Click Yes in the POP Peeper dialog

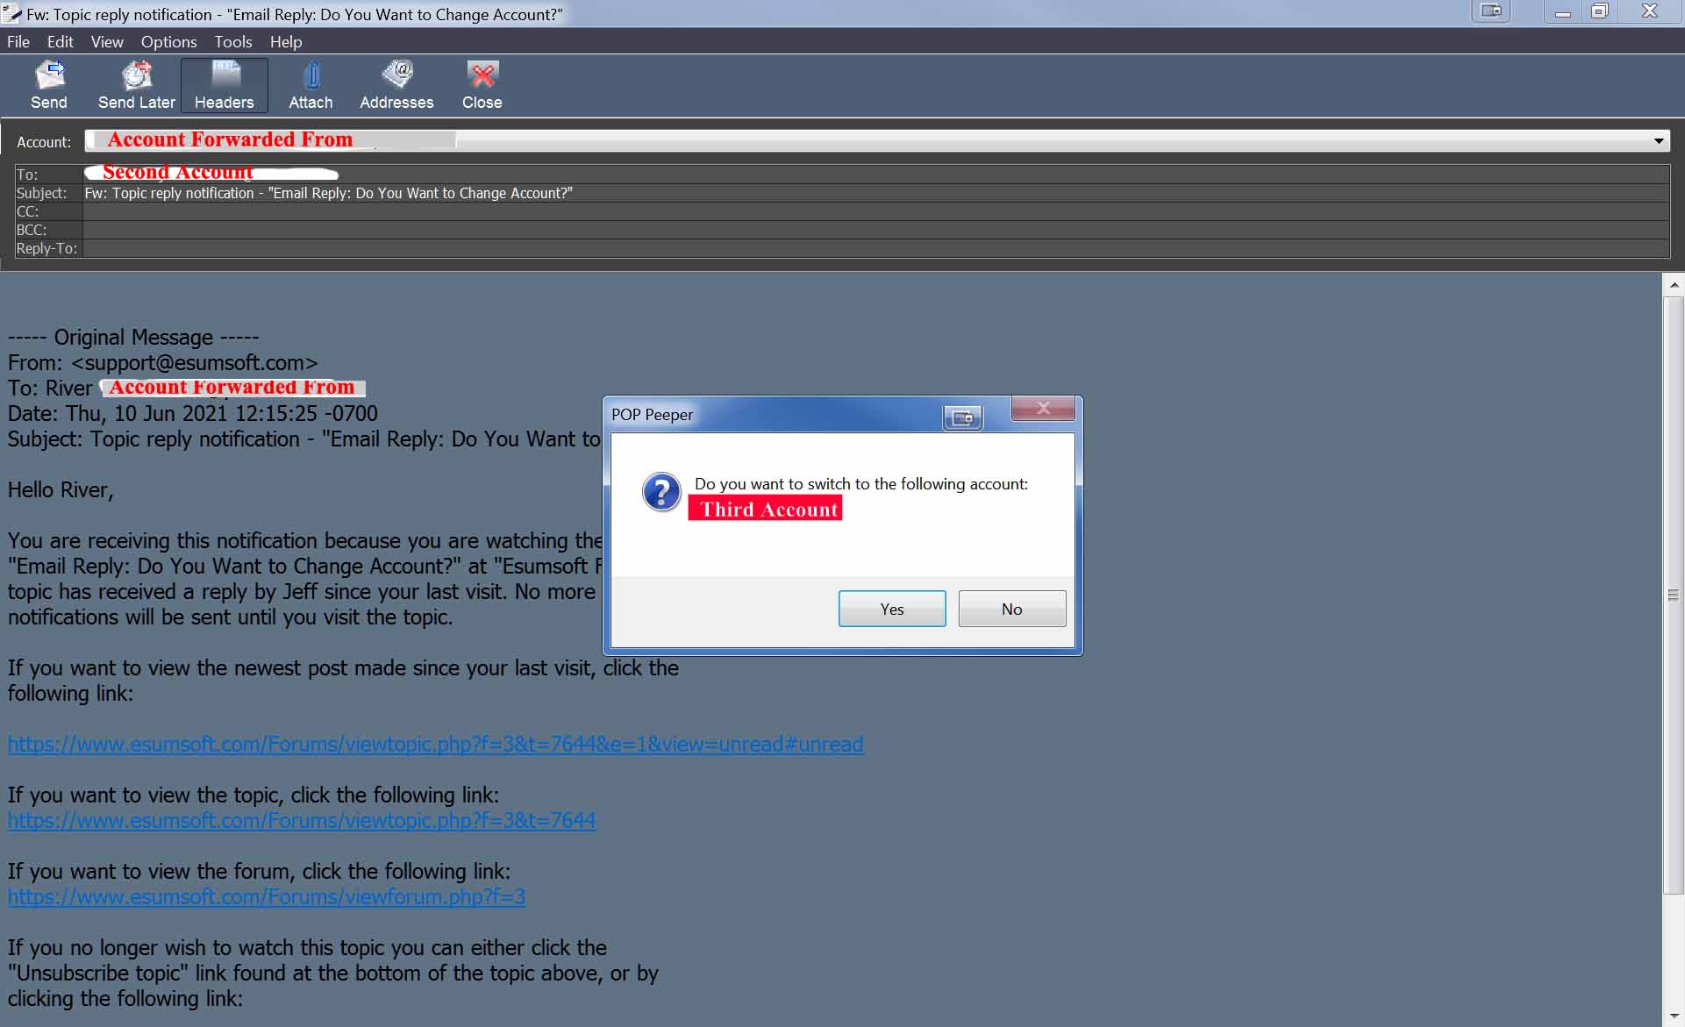tap(892, 609)
